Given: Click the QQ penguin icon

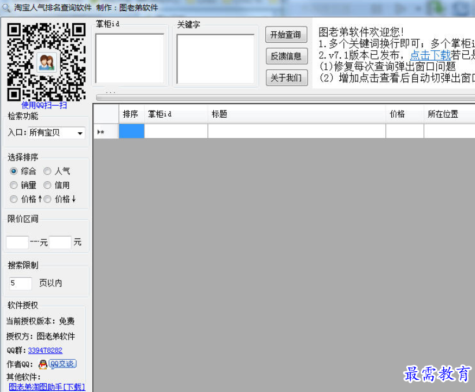Looking at the screenshot, I should tap(43, 364).
